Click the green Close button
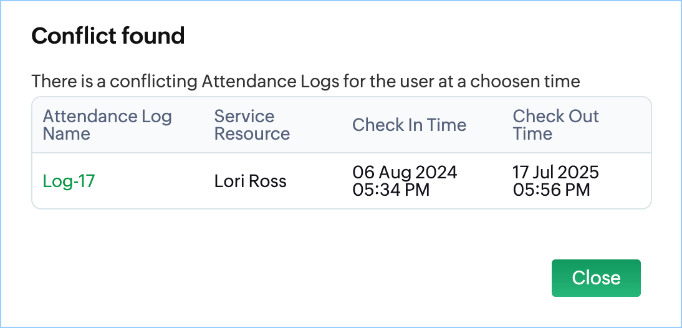This screenshot has height=328, width=682. [596, 278]
